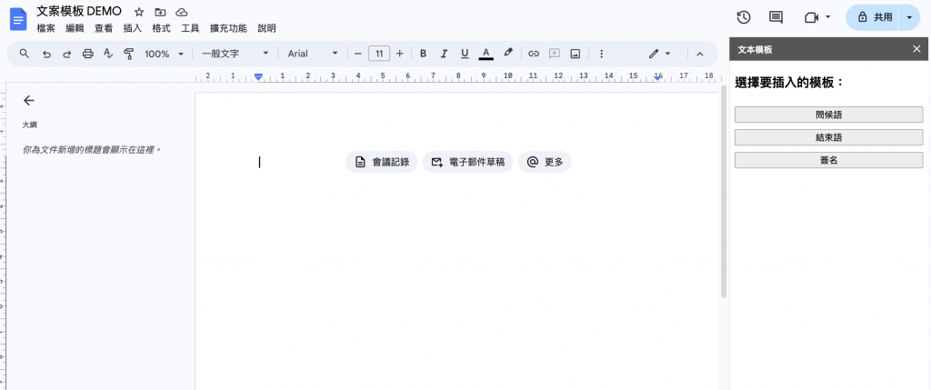Open the 插入 menu
Viewport: 931px width, 390px height.
point(133,28)
